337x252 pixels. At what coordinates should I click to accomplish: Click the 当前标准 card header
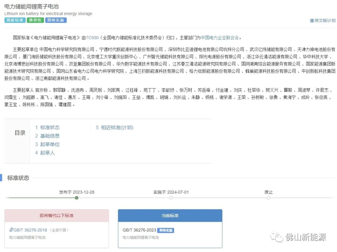coord(170,216)
